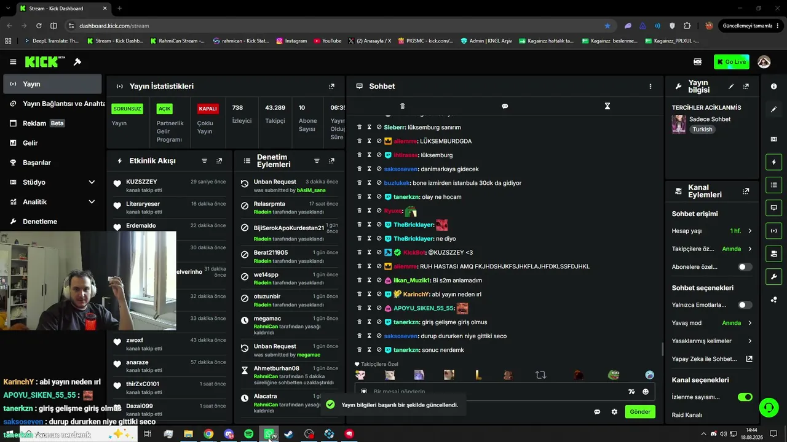Open Chrome from the taskbar

(208, 434)
